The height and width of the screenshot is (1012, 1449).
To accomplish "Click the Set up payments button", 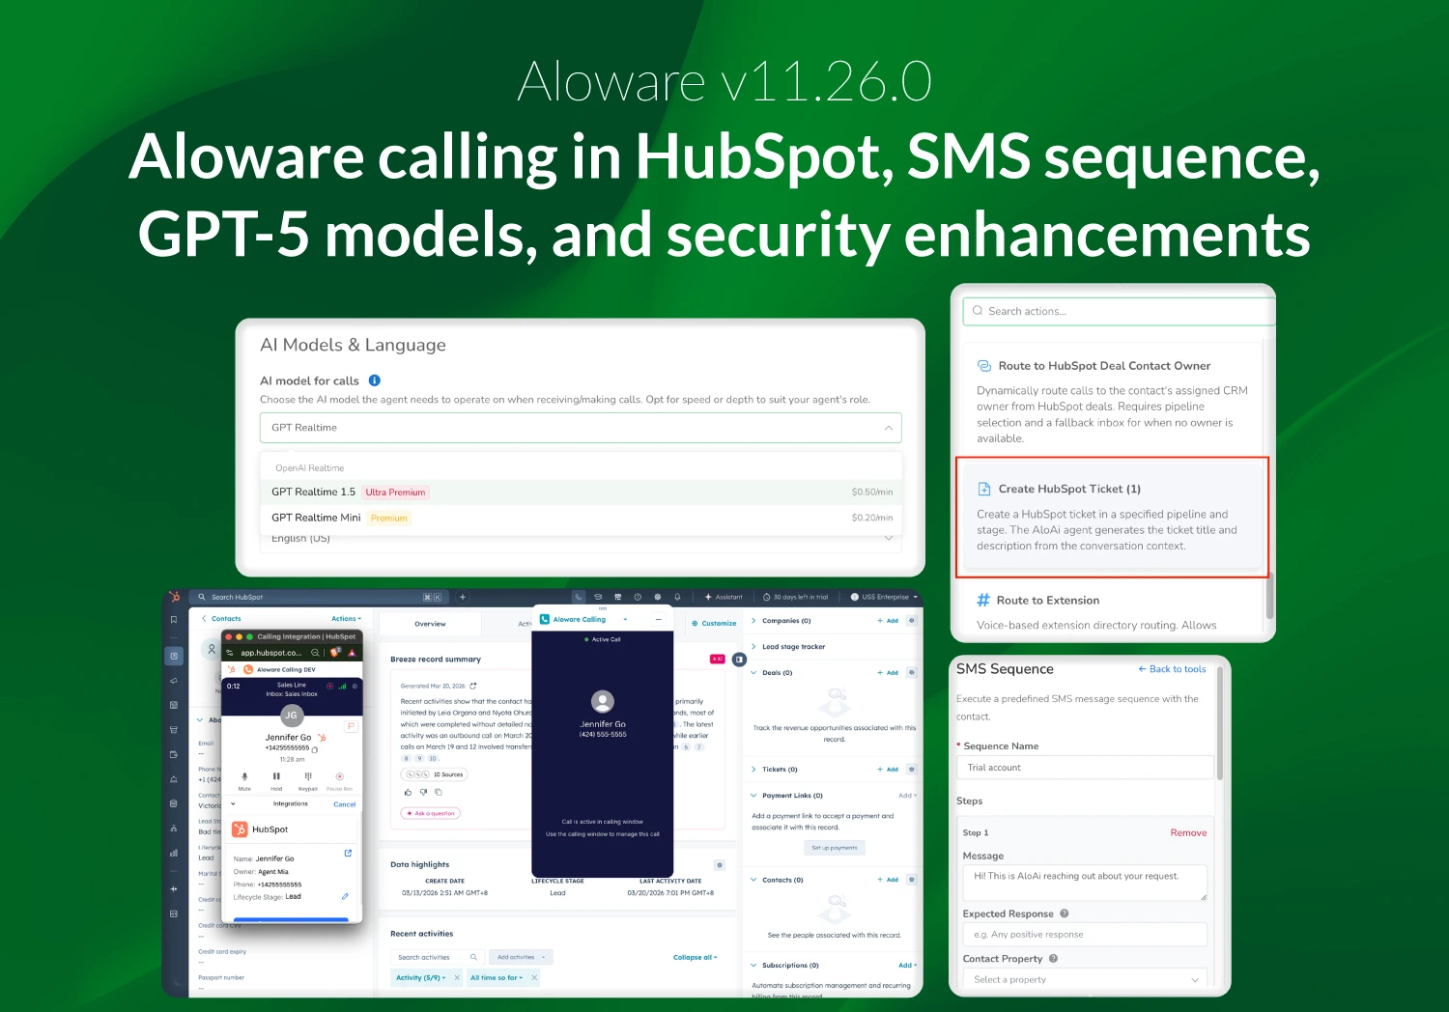I will pos(835,848).
